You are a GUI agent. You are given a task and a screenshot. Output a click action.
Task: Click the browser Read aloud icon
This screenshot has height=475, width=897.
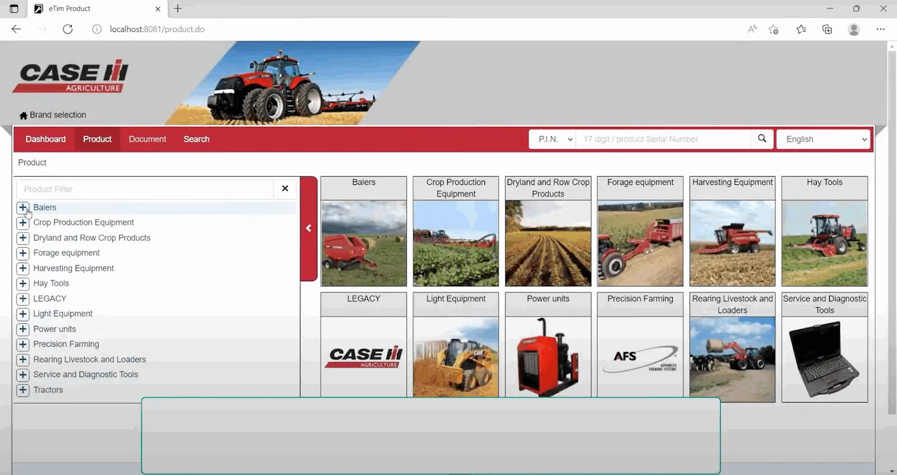(x=752, y=29)
